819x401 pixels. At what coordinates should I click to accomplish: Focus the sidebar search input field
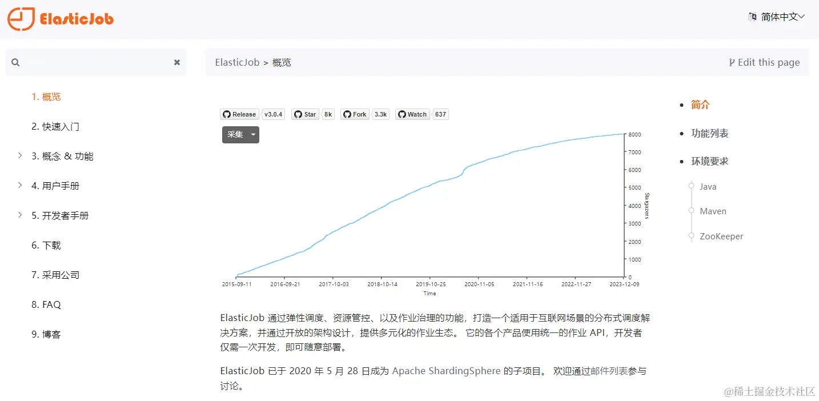(x=96, y=62)
